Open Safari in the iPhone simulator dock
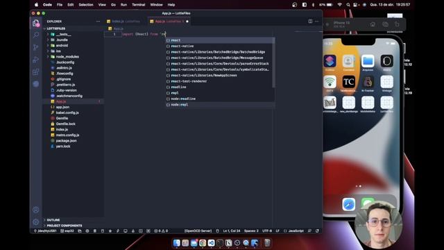 [348, 204]
